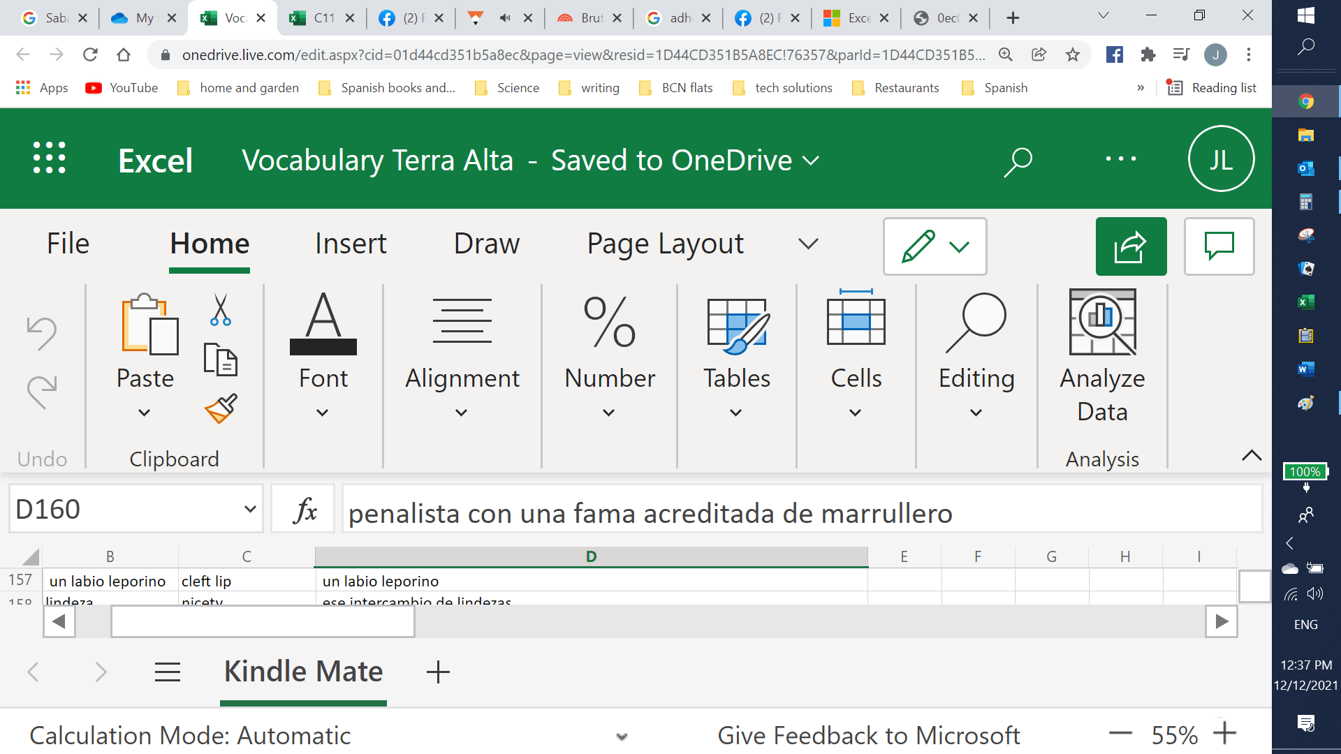Click the zoom in plus button
Viewport: 1341px width, 754px height.
click(x=1225, y=733)
